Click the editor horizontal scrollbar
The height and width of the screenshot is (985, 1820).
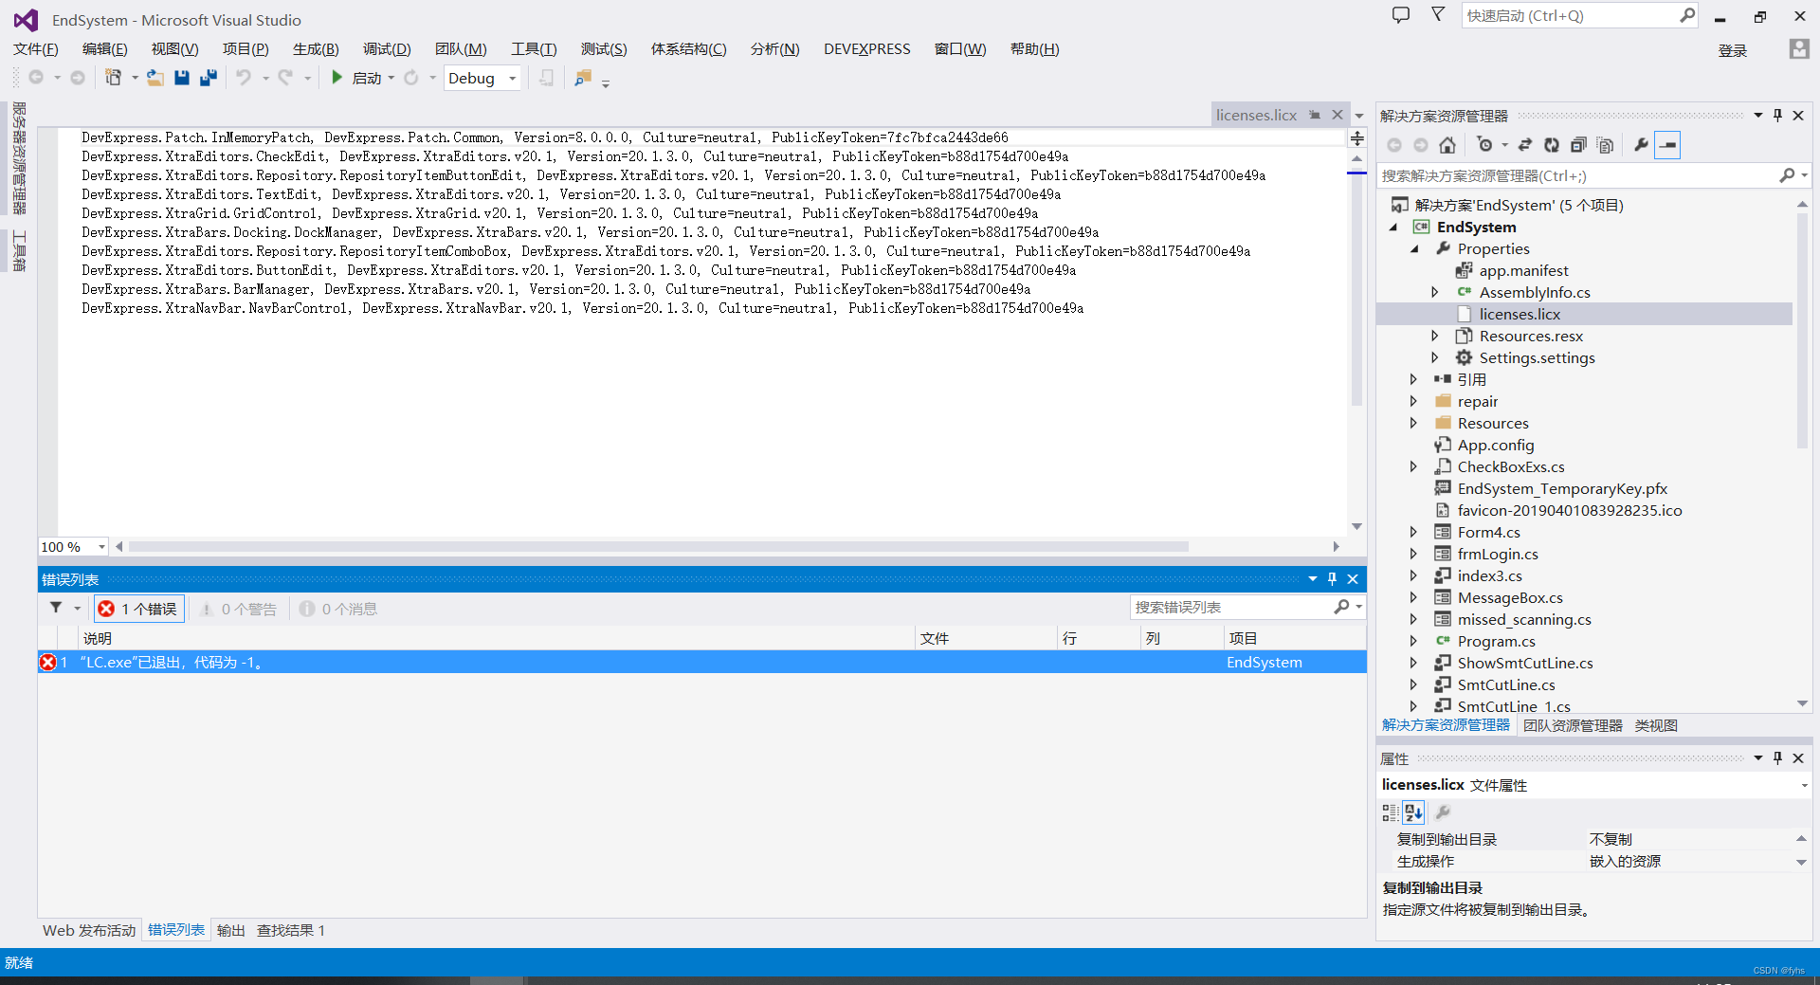point(659,546)
